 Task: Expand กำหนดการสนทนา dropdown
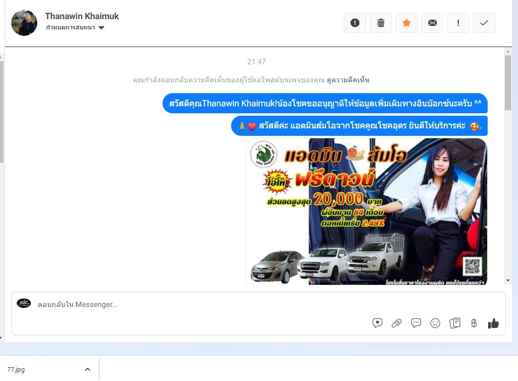[75, 27]
